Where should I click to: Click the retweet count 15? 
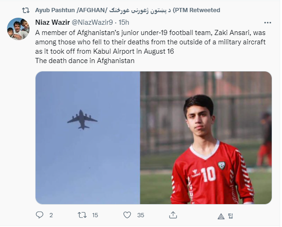coord(95,215)
